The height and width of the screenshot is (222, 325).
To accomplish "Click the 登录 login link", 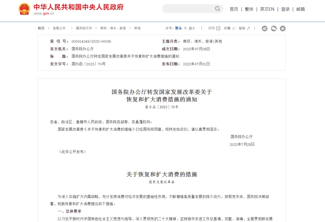I will click(x=285, y=9).
